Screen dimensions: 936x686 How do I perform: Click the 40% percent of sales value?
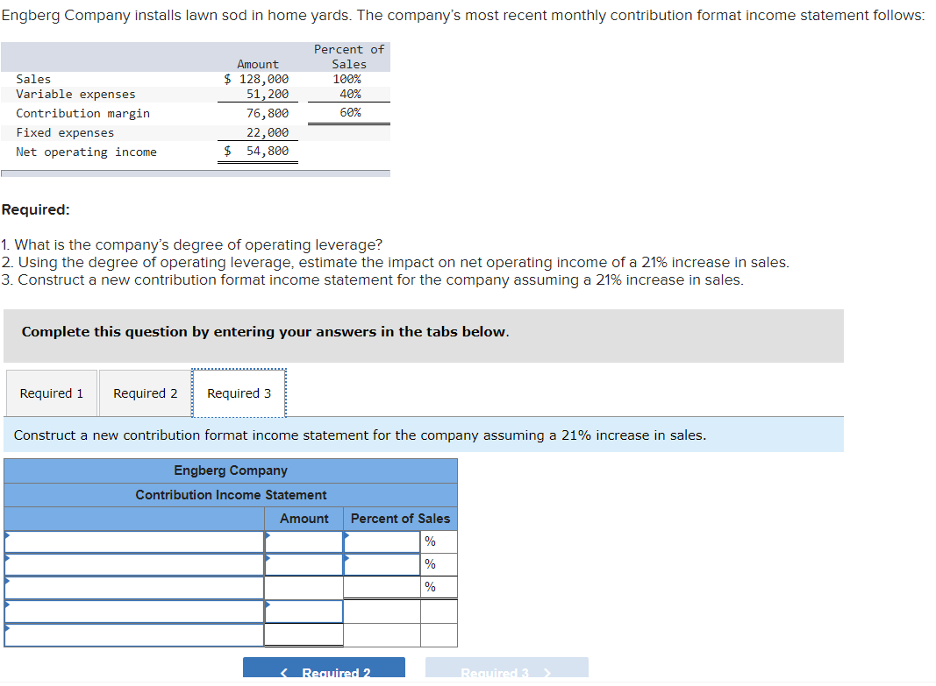350,94
